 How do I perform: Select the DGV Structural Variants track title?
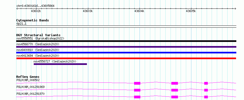click(x=38, y=35)
